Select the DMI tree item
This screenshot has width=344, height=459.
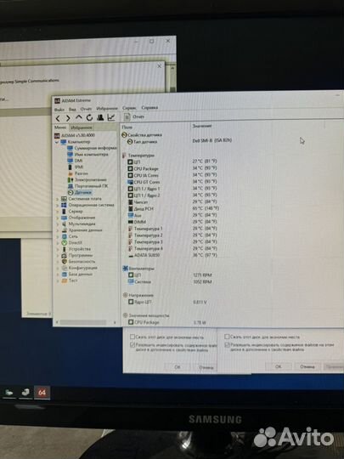[x=75, y=161]
